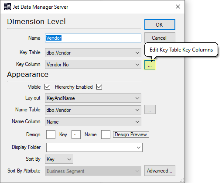Disable the Hierarchy Enabled checkbox

tap(99, 87)
